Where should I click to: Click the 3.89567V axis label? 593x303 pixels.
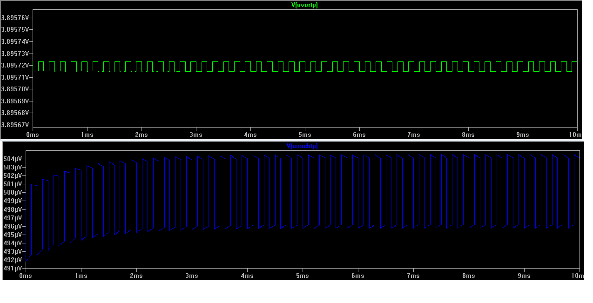15,125
